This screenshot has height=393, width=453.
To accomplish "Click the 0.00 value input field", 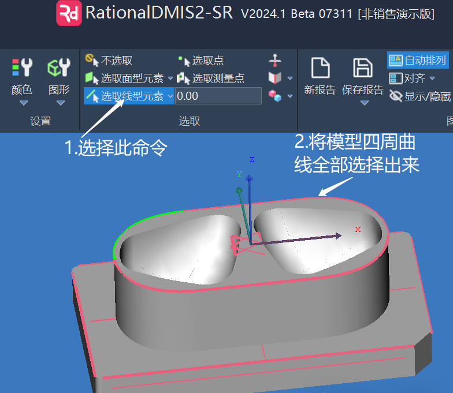I will pos(218,96).
